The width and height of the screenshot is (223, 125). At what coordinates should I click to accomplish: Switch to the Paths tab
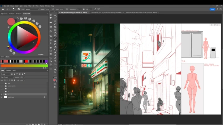coord(14,70)
